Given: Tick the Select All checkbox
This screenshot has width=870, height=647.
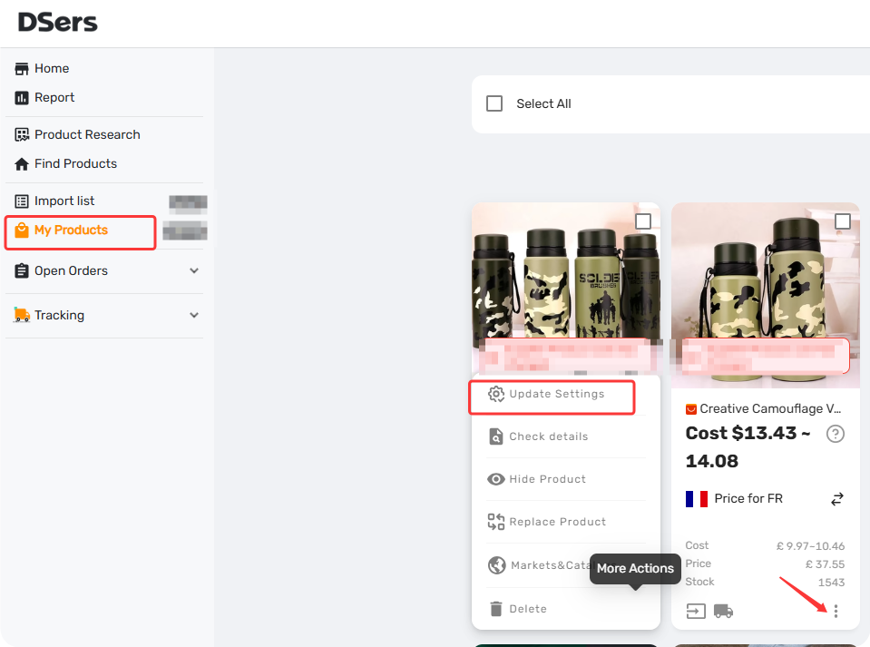Looking at the screenshot, I should pyautogui.click(x=494, y=103).
